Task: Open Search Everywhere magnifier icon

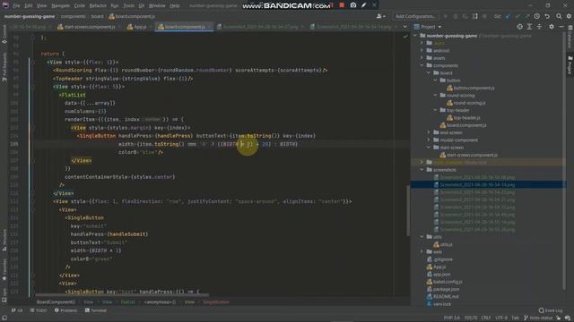Action: point(559,16)
